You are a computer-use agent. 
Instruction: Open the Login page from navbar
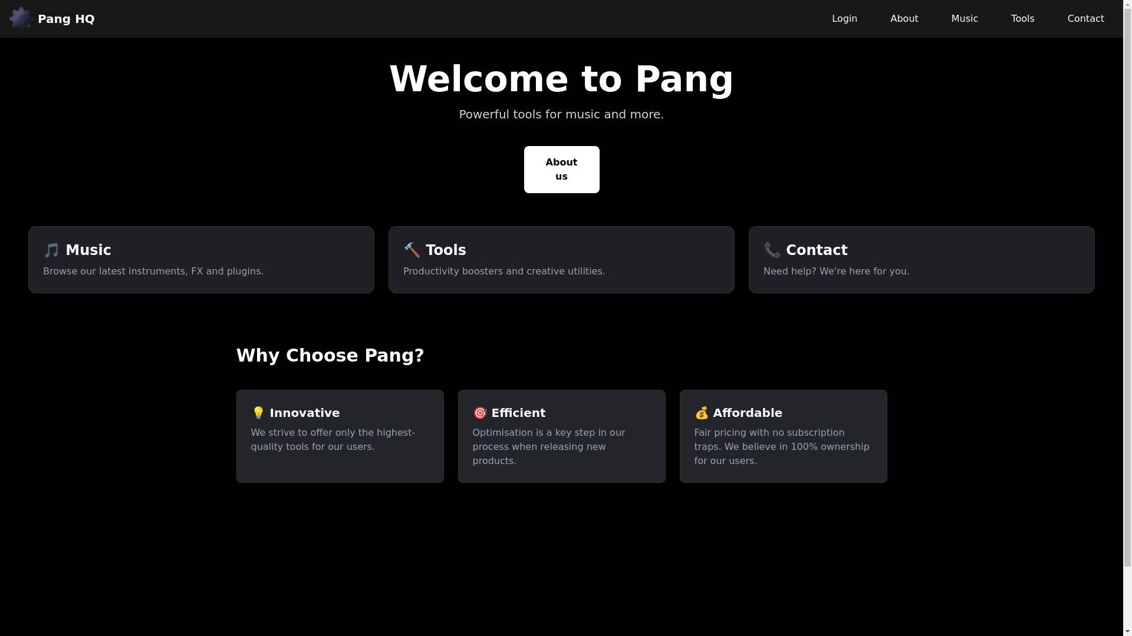click(844, 19)
